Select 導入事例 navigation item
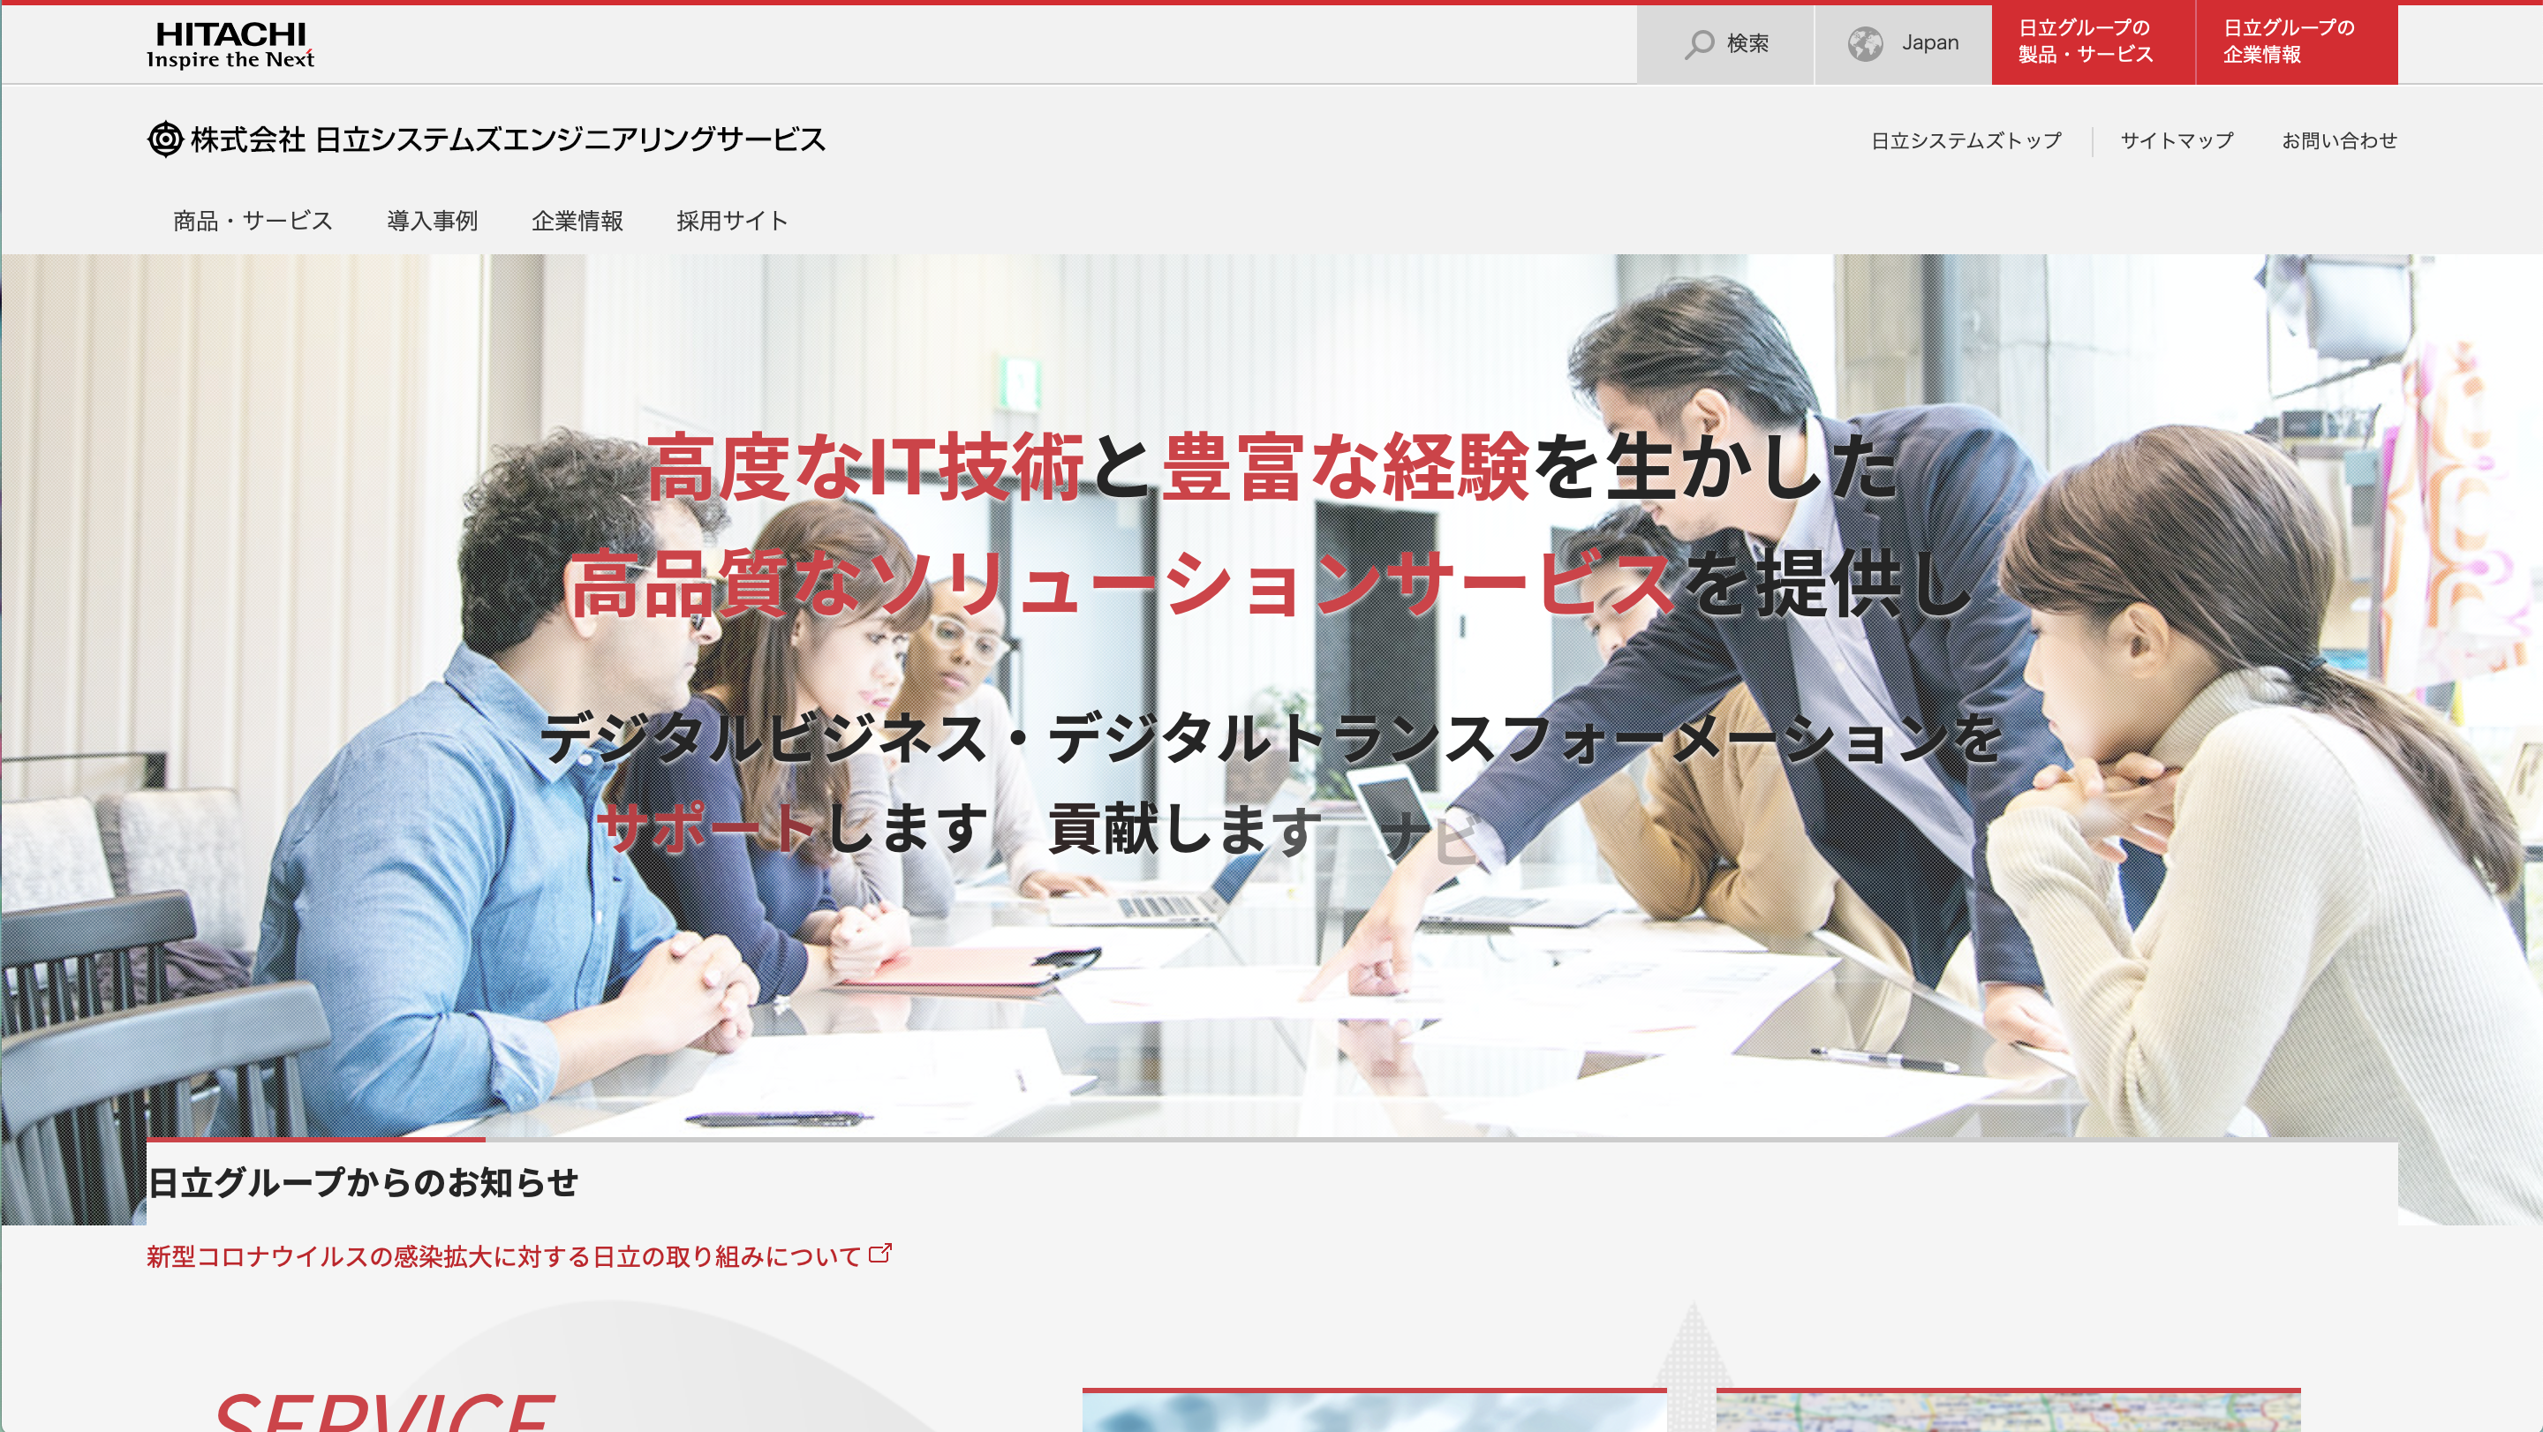Viewport: 2543px width, 1432px height. coord(433,221)
